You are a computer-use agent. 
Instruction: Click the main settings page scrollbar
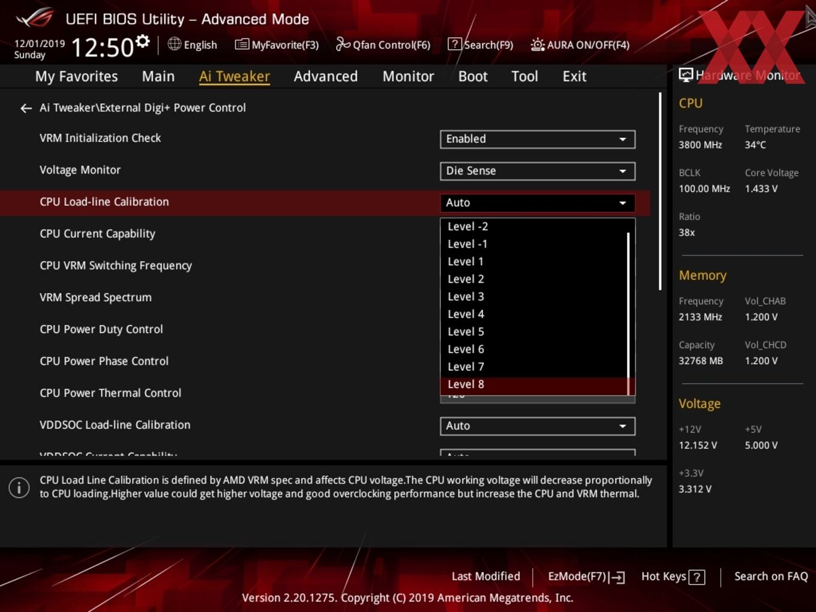(660, 191)
